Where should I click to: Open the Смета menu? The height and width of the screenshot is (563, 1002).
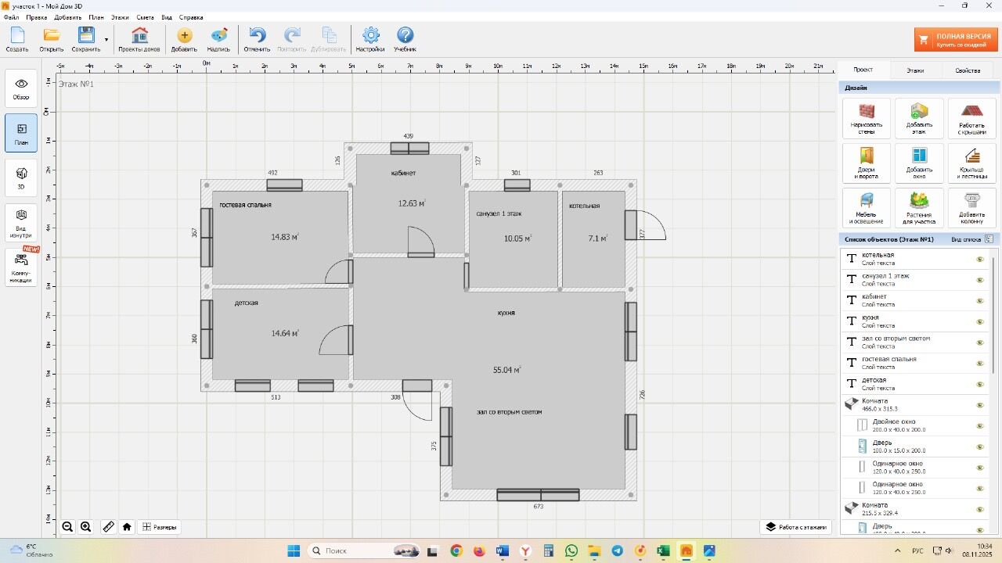pos(145,17)
